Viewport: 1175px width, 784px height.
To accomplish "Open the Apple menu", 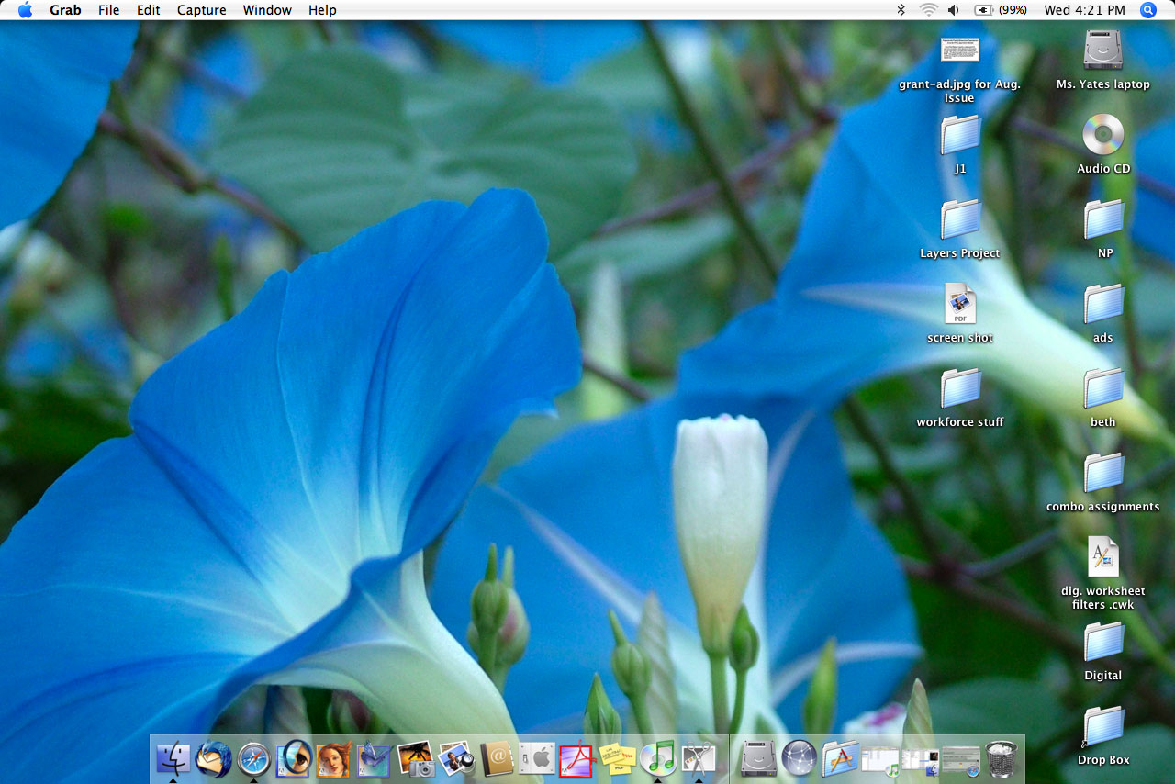I will tap(25, 10).
